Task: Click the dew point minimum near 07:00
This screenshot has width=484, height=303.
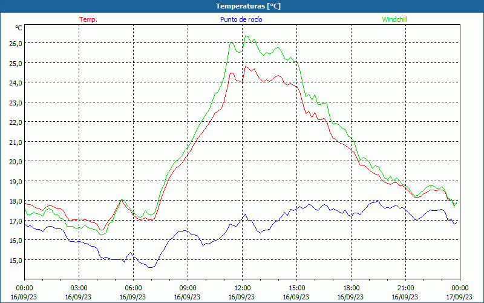Action: [150, 267]
